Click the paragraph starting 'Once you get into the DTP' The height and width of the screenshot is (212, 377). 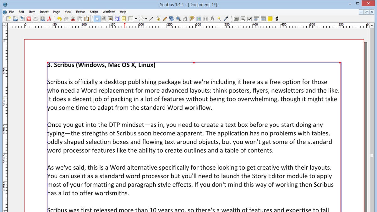pos(190,138)
